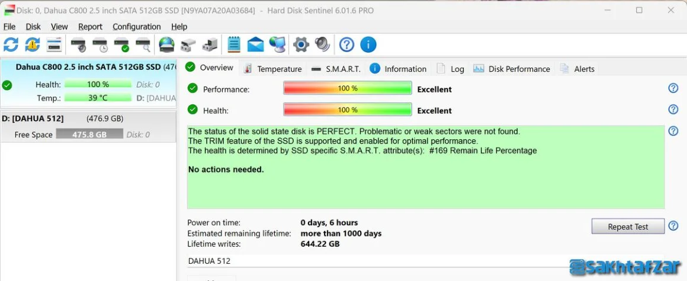The width and height of the screenshot is (687, 281).
Task: Open the Disk Performance tab
Action: [x=511, y=69]
